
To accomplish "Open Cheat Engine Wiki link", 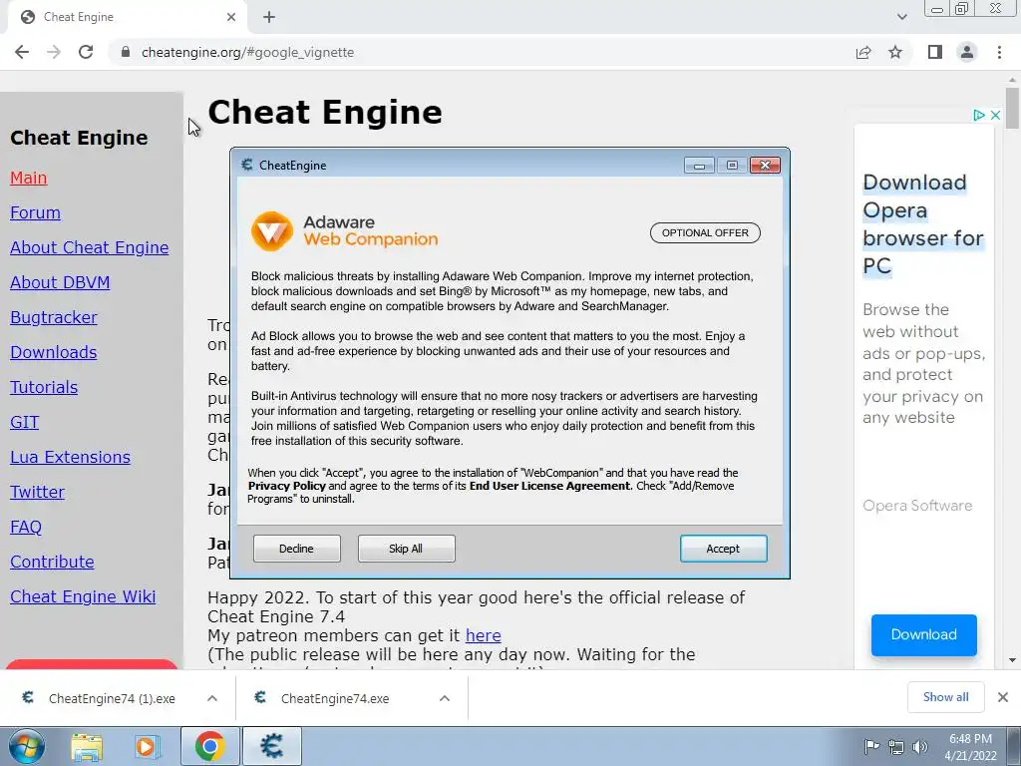I will 83,596.
